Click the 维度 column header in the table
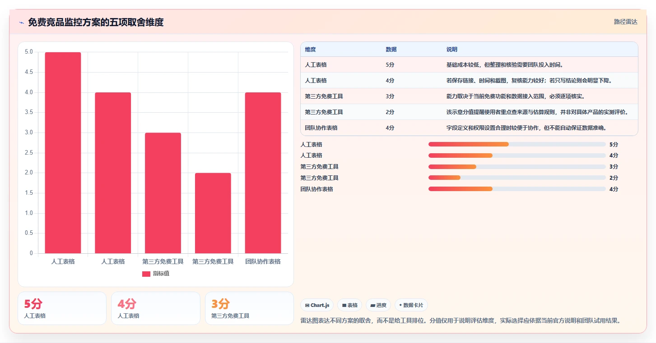656x343 pixels. (x=310, y=50)
